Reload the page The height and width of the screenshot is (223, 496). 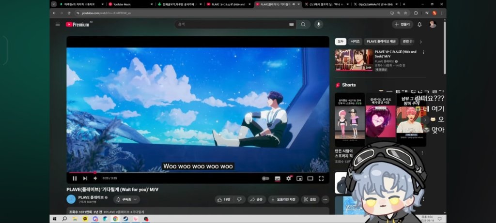pos(69,13)
